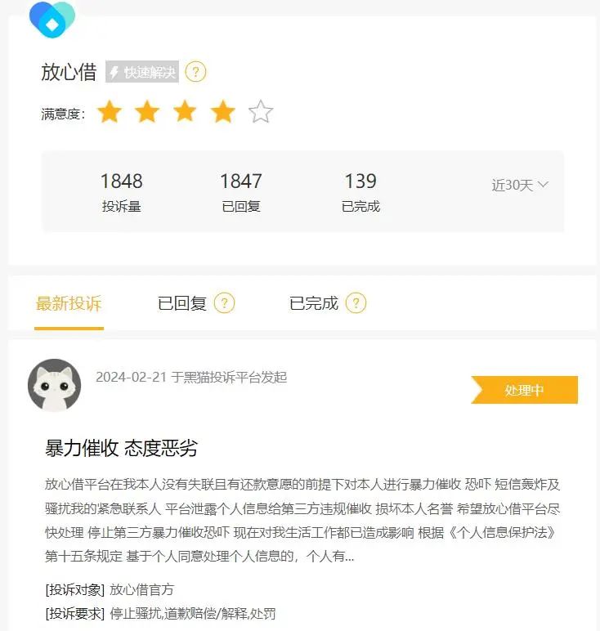This screenshot has height=631, width=600.
Task: Click the help icon next to 已完成 tab
Action: [356, 303]
